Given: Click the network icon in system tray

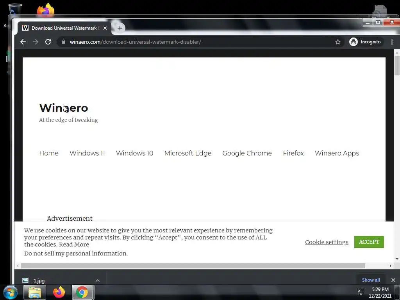Looking at the screenshot, I should [x=361, y=292].
